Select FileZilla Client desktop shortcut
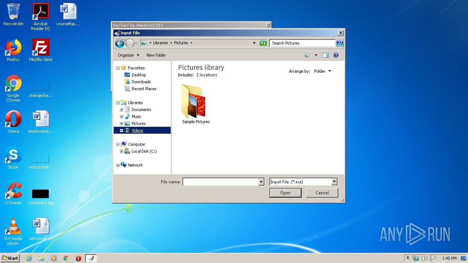This screenshot has width=468, height=263. point(41,50)
